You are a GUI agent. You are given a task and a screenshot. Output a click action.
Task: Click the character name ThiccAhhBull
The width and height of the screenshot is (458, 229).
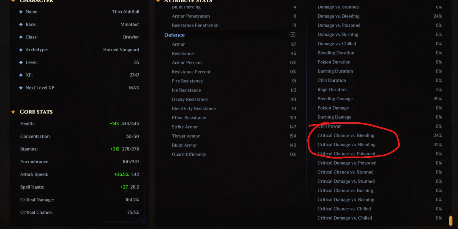coord(126,12)
